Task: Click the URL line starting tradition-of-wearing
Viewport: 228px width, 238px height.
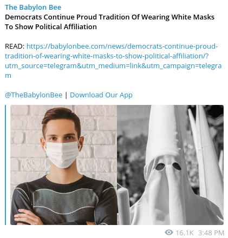Action: (x=107, y=56)
